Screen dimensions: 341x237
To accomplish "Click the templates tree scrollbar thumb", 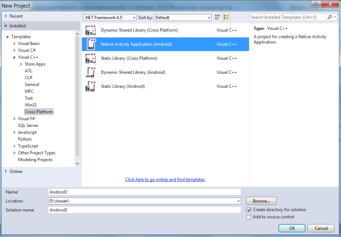I will pyautogui.click(x=77, y=96).
